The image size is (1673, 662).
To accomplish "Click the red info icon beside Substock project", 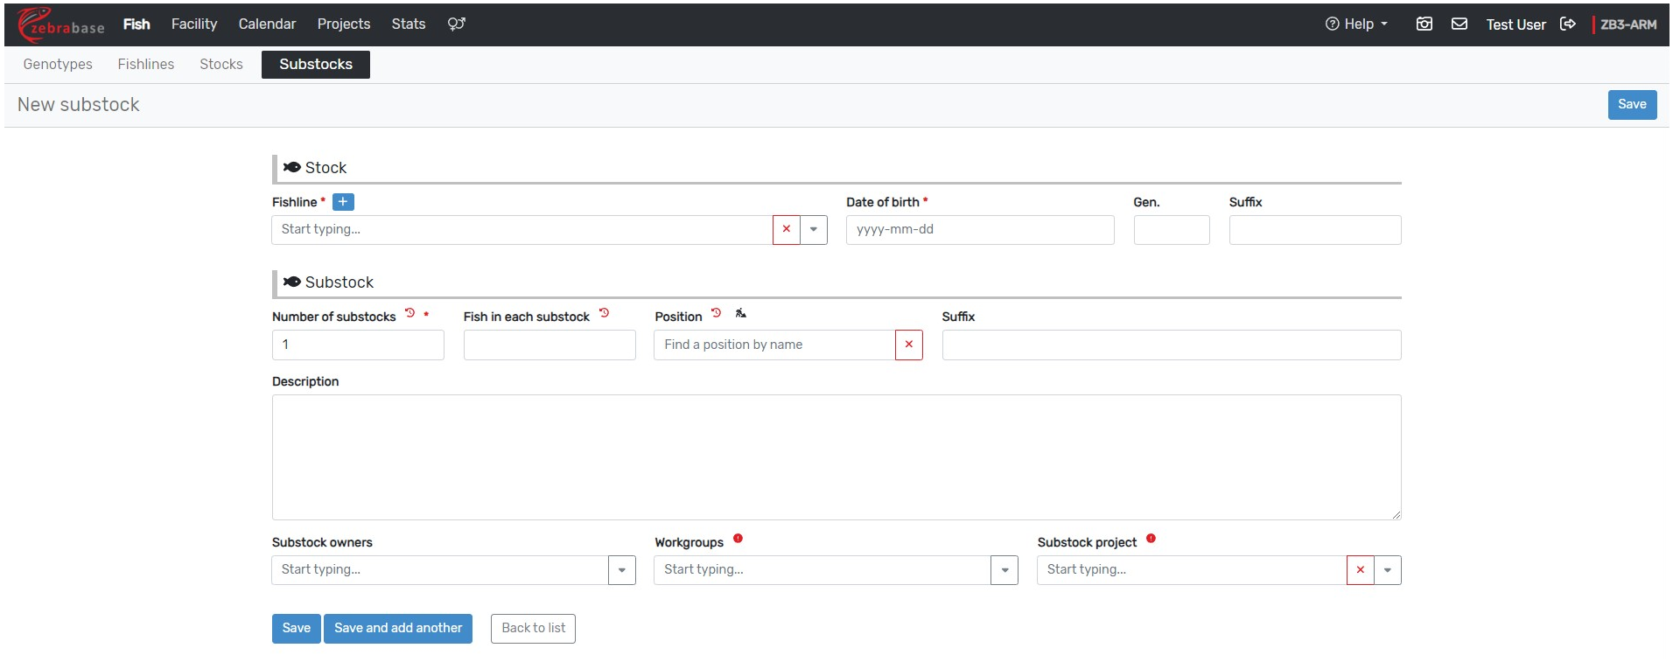I will (x=1151, y=539).
